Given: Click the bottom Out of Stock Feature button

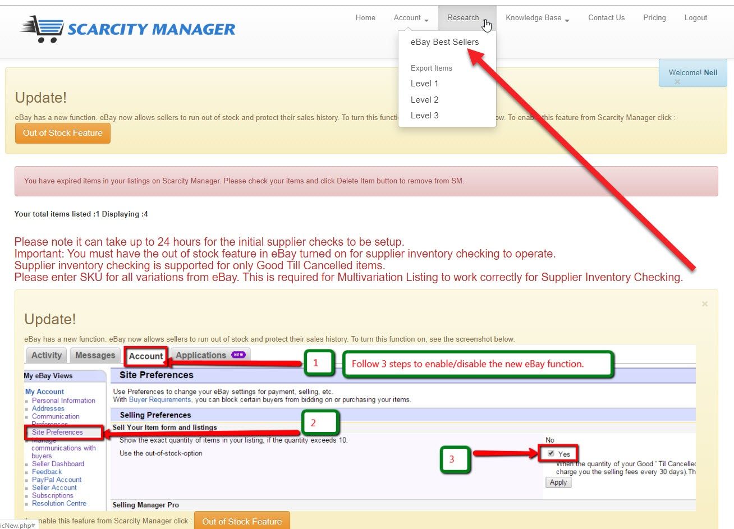Looking at the screenshot, I should pos(242,521).
